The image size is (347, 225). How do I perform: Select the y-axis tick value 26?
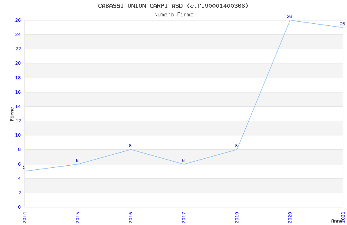coord(18,20)
